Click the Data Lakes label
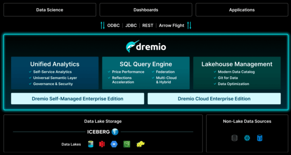 pos(71,144)
